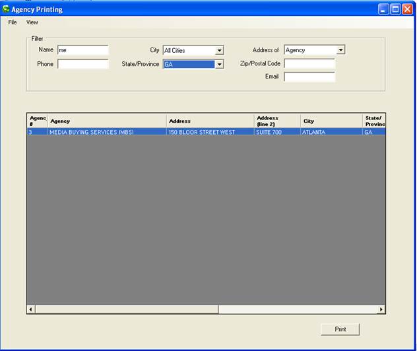This screenshot has width=417, height=351.
Task: Expand the State/Province dropdown
Action: 220,65
